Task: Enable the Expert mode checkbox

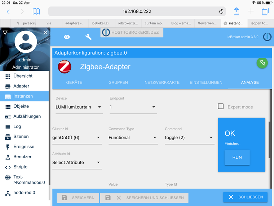Action: click(x=221, y=106)
